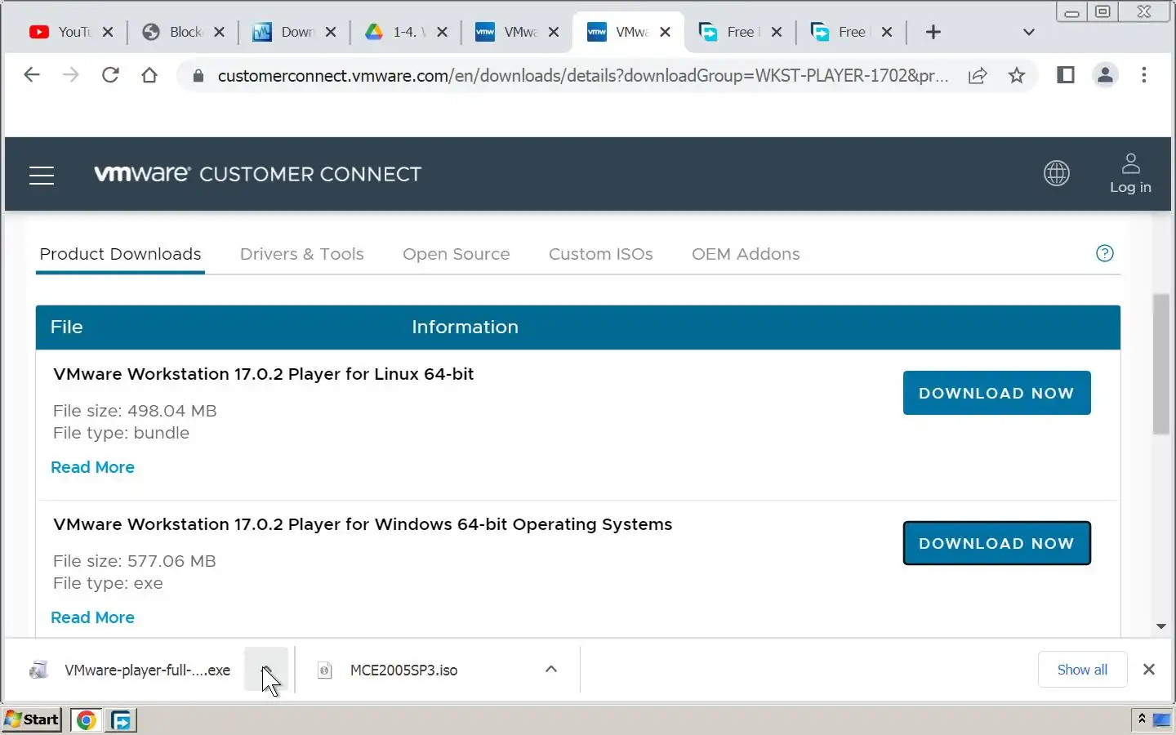1176x735 pixels.
Task: Open a new browser tab with plus
Action: pos(933,32)
